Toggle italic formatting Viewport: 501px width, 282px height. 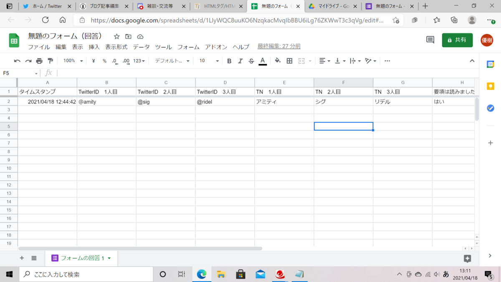[240, 61]
